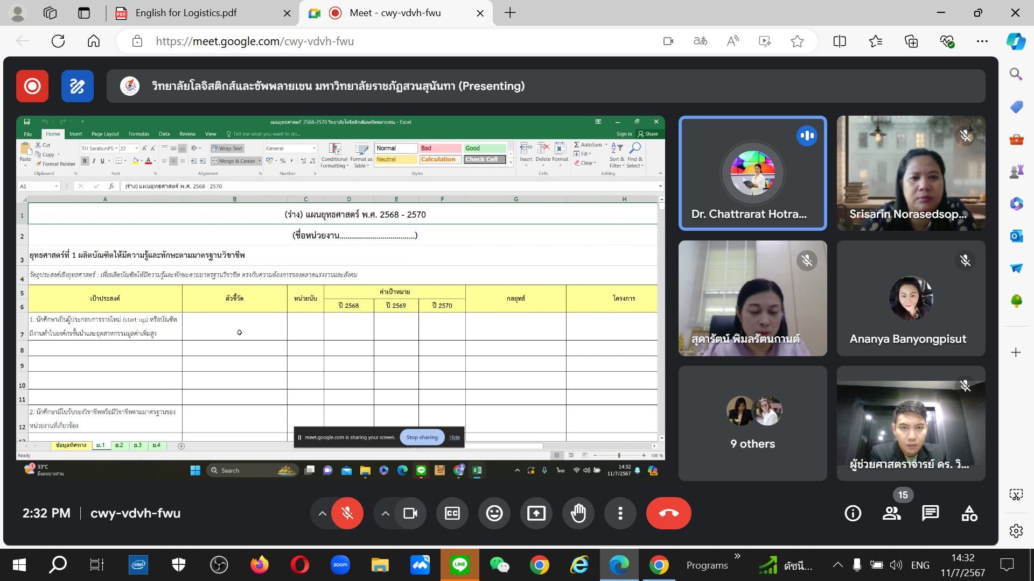Click the present screen icon
Viewport: 1034px width, 581px height.
tap(536, 513)
